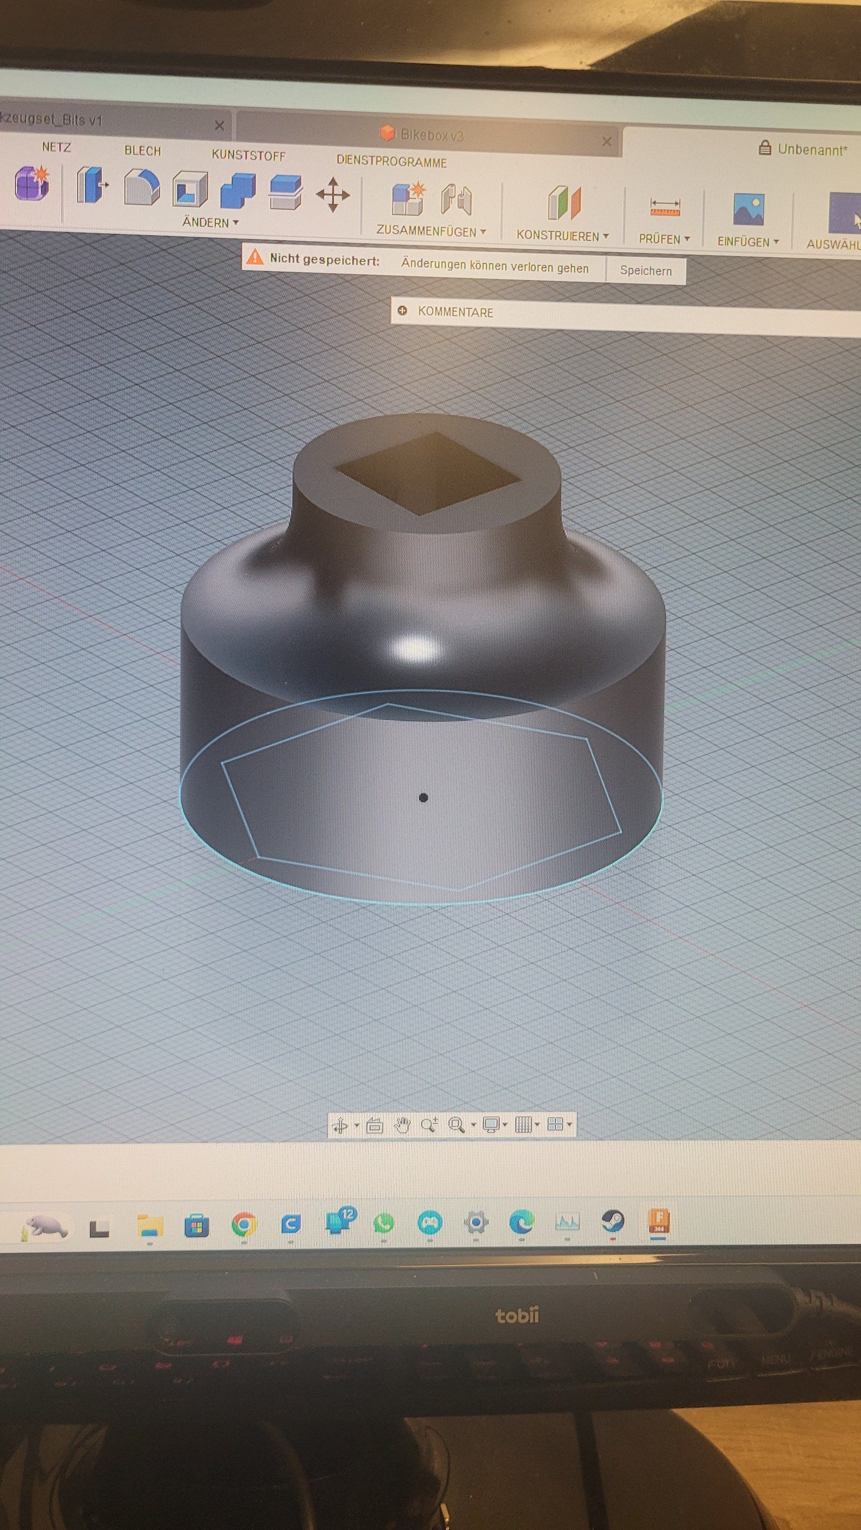Viewport: 861px width, 1530px height.
Task: Click the Joint tool icon
Action: (x=456, y=200)
